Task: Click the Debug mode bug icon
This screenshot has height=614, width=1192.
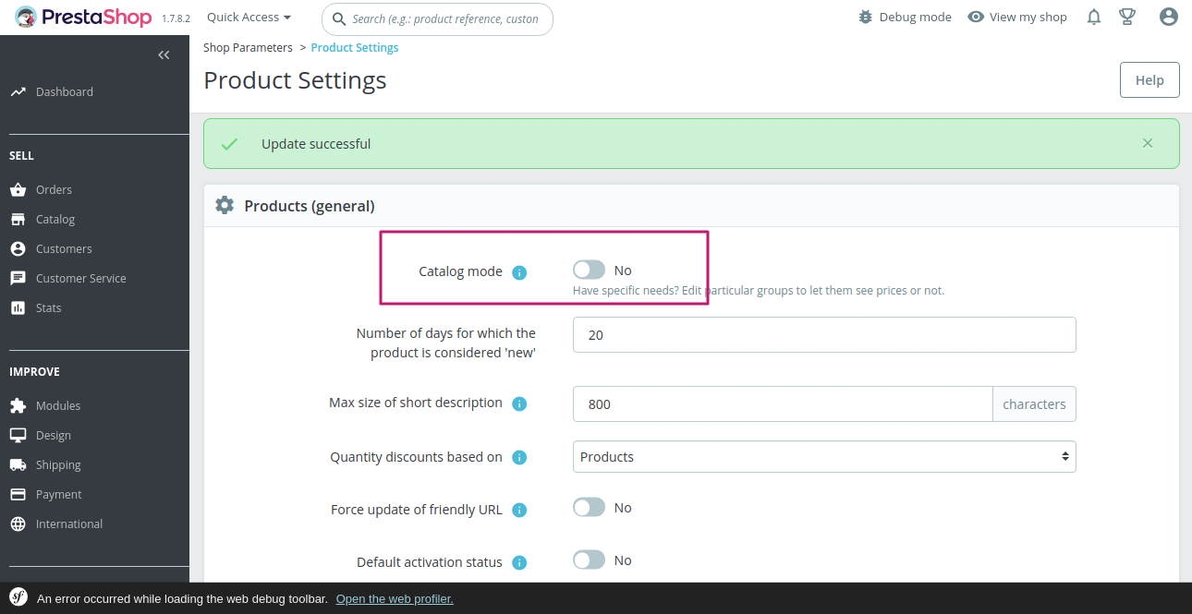Action: 865,17
